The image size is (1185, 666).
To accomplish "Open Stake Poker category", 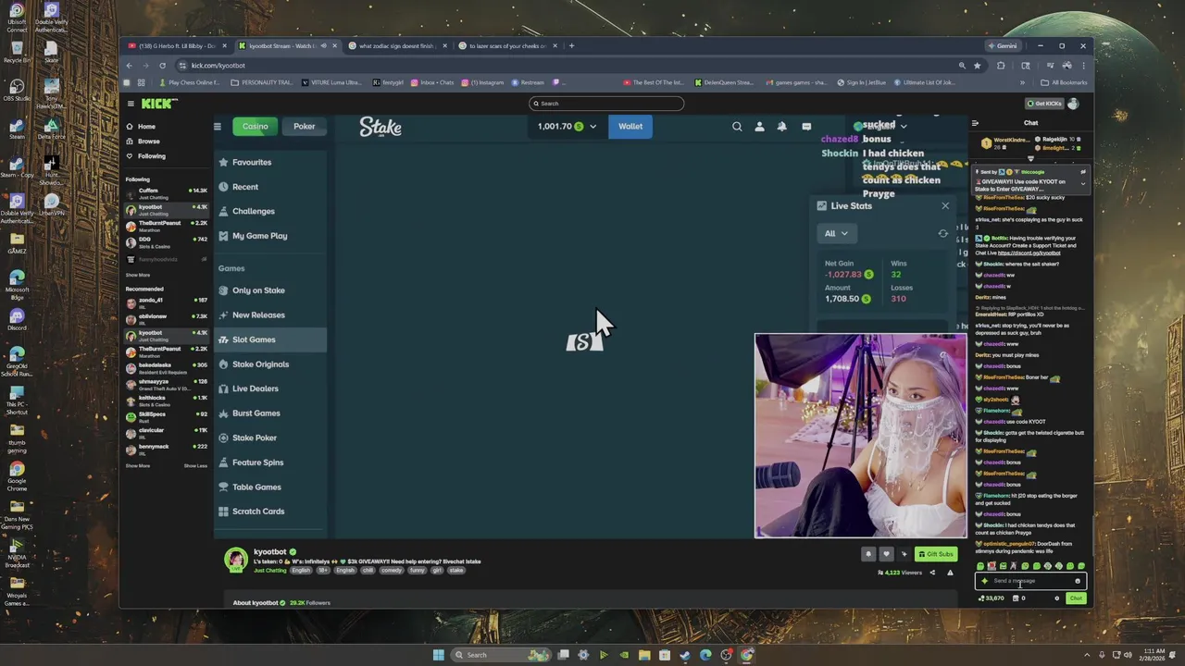I will (x=270, y=438).
